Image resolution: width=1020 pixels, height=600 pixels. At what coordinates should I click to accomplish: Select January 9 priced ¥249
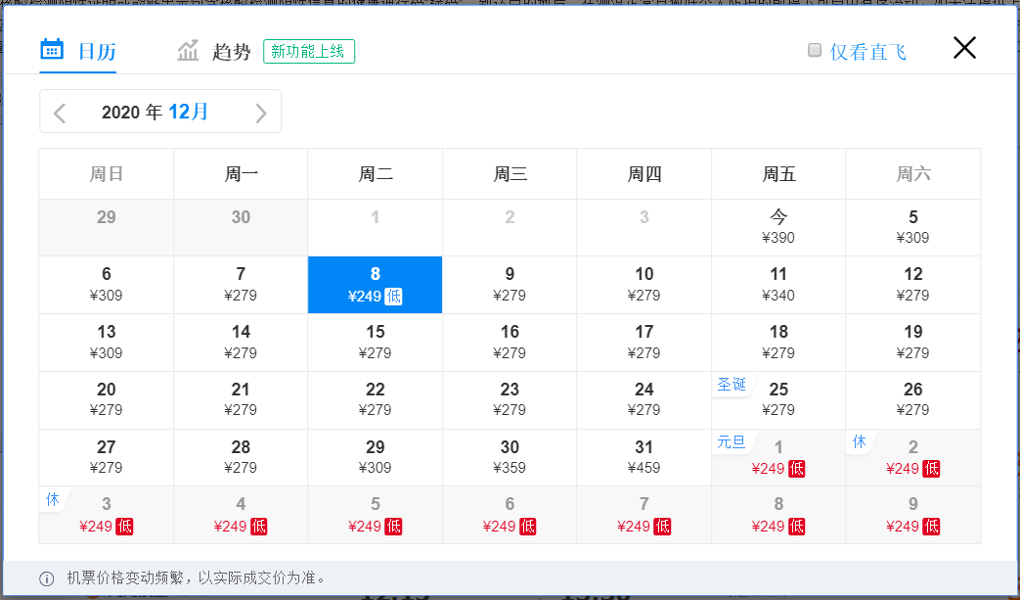tap(913, 515)
